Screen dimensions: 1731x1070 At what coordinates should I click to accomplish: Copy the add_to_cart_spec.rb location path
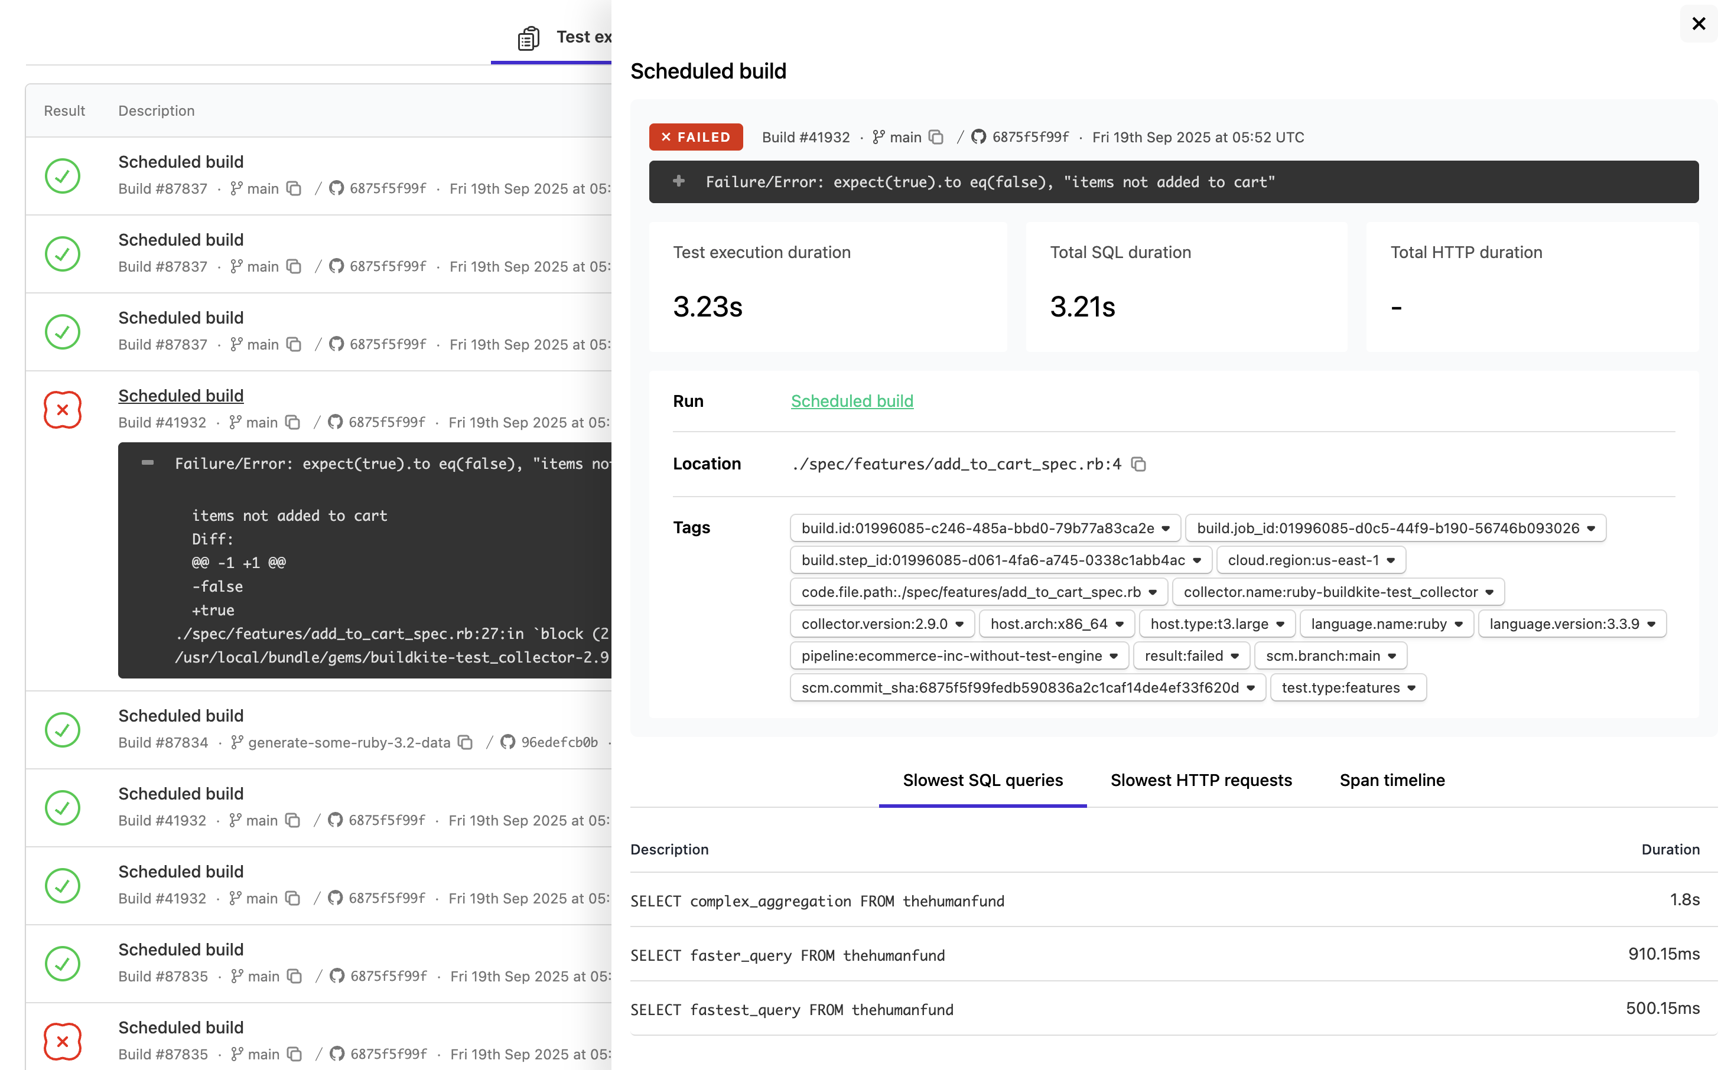coord(1138,464)
